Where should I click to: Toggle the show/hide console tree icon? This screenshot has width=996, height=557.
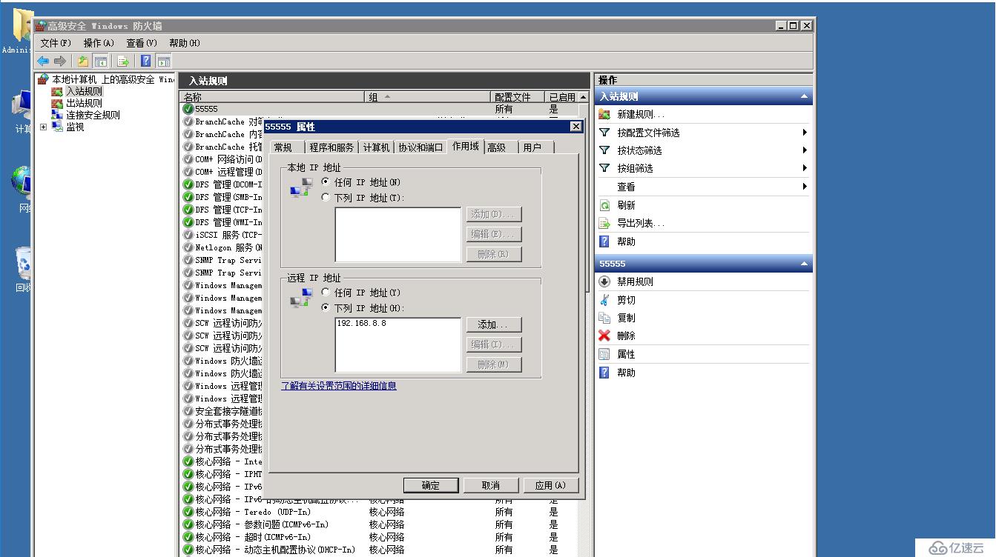(101, 61)
